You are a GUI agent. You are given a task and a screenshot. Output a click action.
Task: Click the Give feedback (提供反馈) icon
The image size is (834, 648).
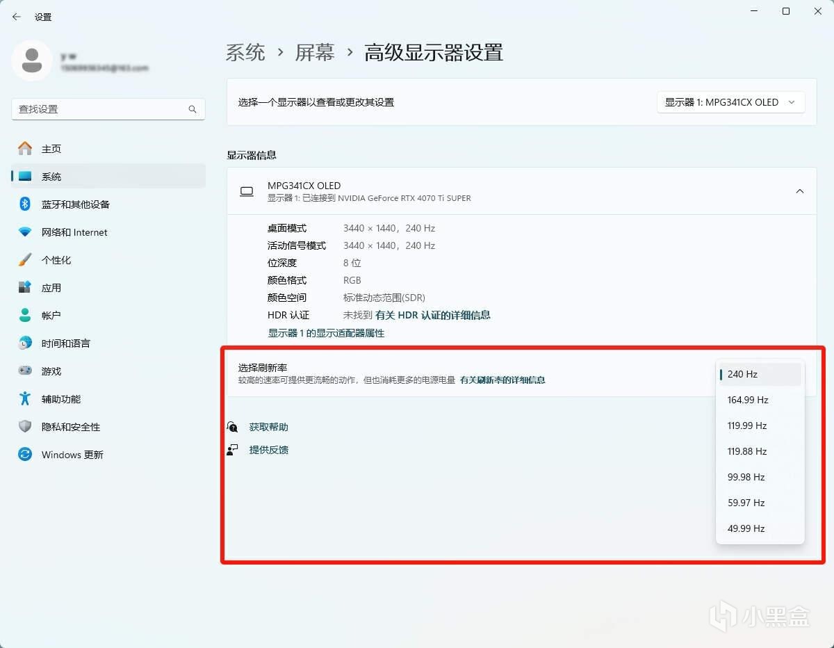coord(233,450)
